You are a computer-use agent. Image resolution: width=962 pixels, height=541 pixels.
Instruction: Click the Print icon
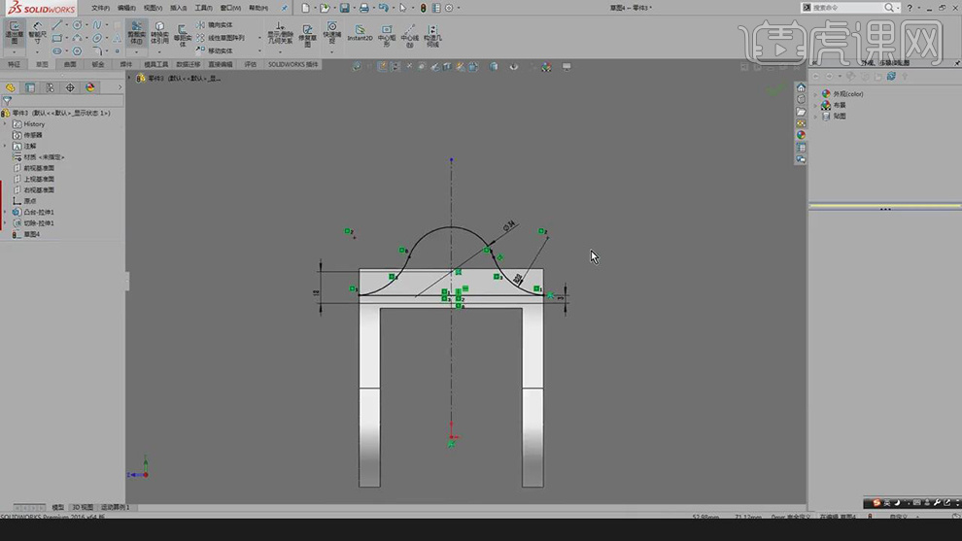pos(363,8)
